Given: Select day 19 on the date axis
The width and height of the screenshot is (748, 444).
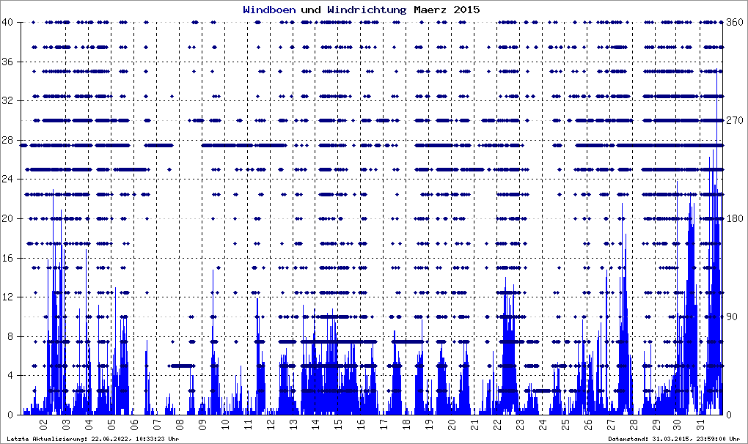Looking at the screenshot, I should [x=428, y=426].
